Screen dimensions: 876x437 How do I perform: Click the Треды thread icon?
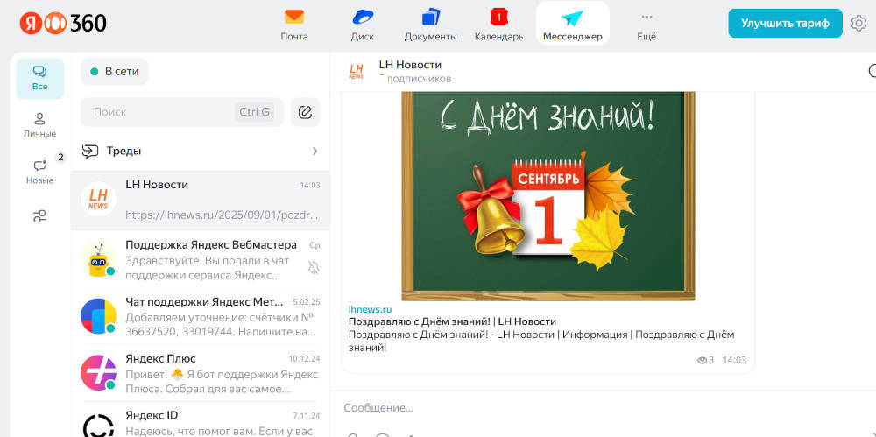point(90,151)
